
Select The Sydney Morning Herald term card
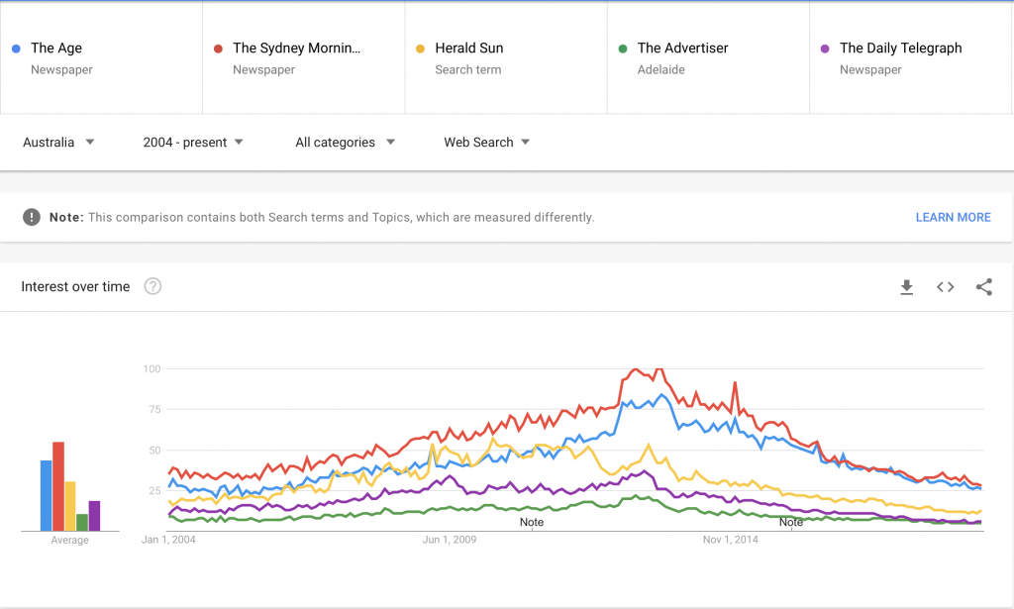pyautogui.click(x=304, y=57)
